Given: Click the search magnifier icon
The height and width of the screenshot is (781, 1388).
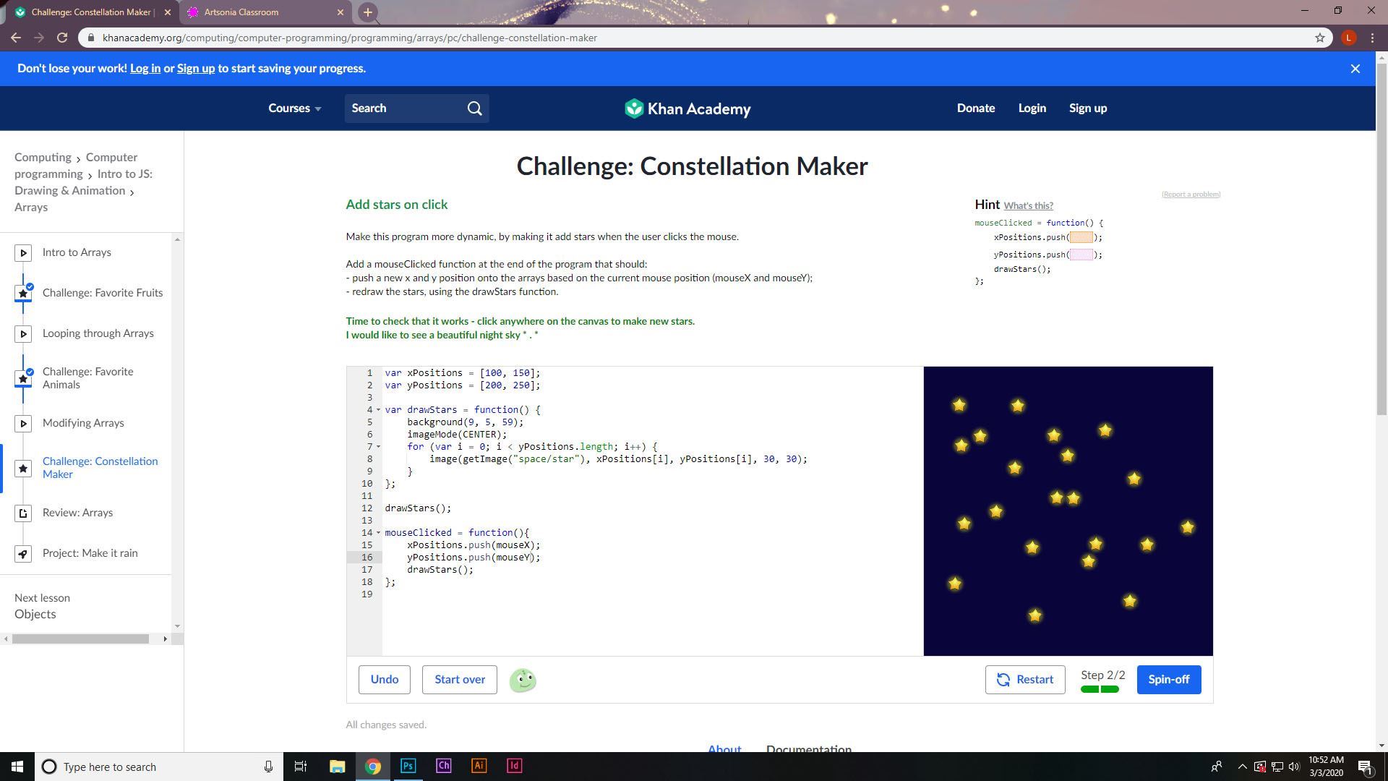Looking at the screenshot, I should (x=474, y=108).
